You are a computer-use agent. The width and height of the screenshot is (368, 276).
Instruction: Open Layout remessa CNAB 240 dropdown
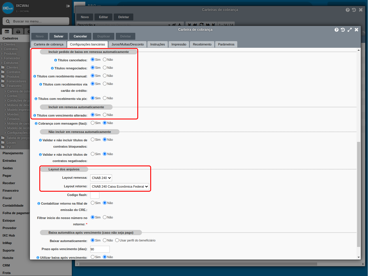pyautogui.click(x=101, y=178)
